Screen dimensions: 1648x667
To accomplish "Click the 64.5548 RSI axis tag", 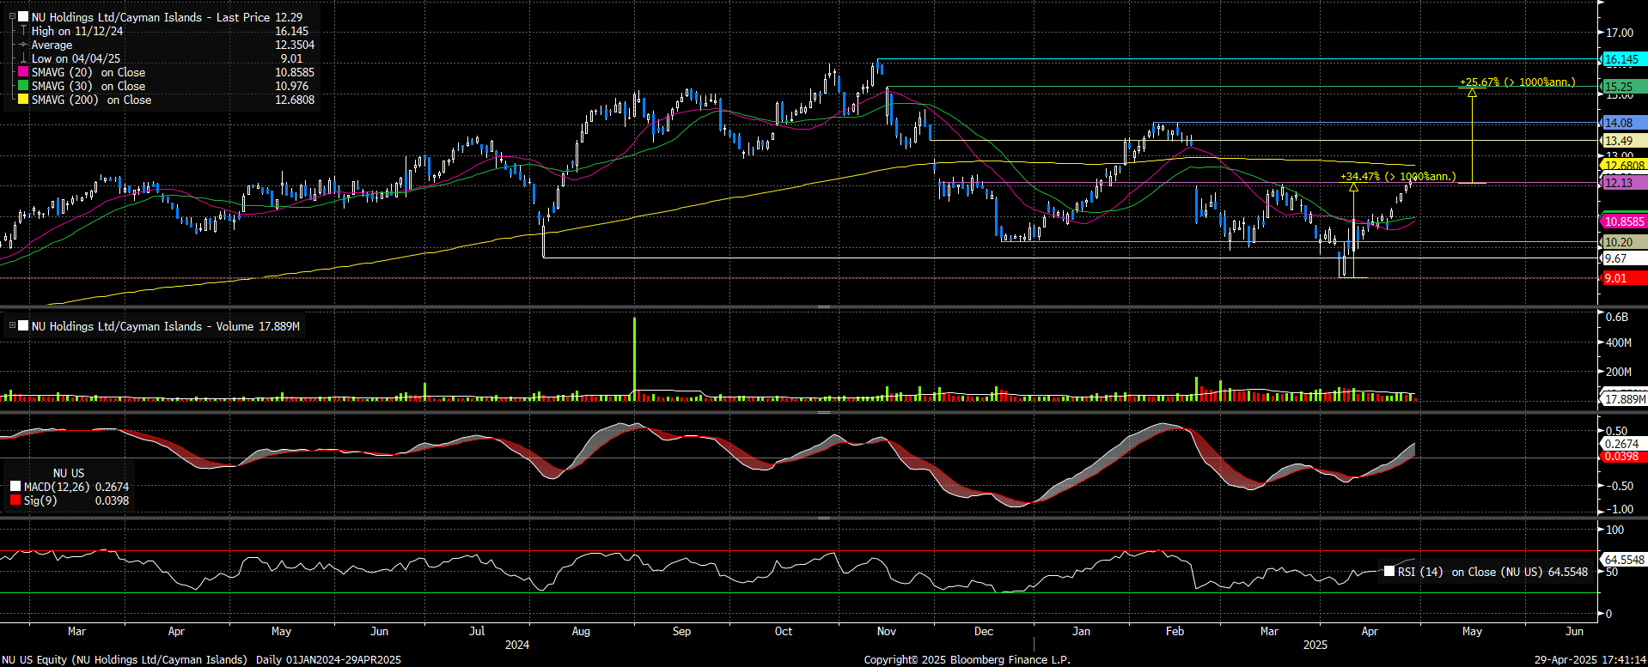I will click(1624, 560).
